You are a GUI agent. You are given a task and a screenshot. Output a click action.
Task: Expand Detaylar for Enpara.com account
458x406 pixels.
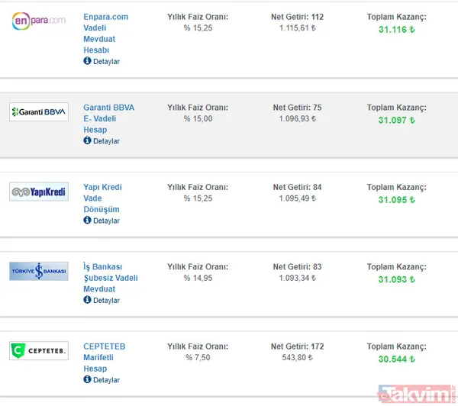[x=106, y=62]
